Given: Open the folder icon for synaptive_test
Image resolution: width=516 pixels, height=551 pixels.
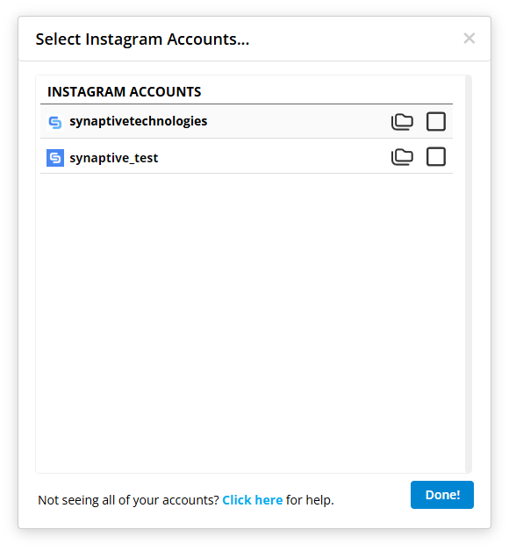Looking at the screenshot, I should [x=402, y=157].
